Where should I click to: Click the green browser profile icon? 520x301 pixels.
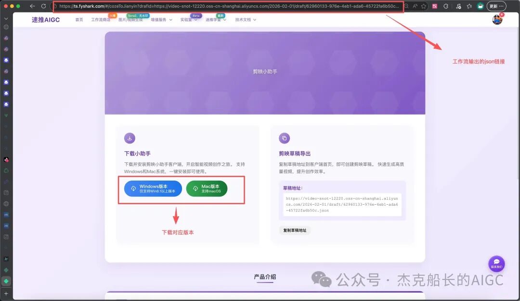tap(480, 6)
